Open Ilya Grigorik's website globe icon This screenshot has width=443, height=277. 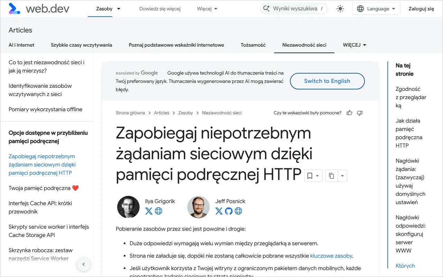coord(159,211)
